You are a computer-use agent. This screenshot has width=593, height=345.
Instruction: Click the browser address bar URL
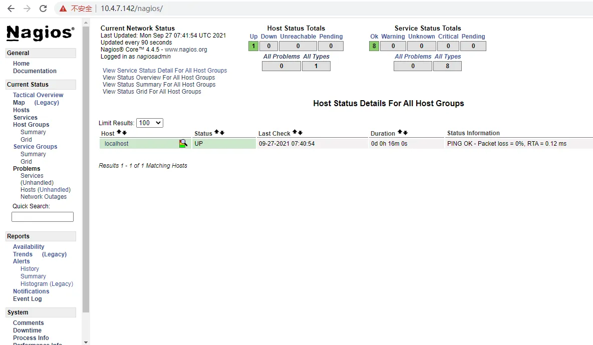click(x=132, y=9)
